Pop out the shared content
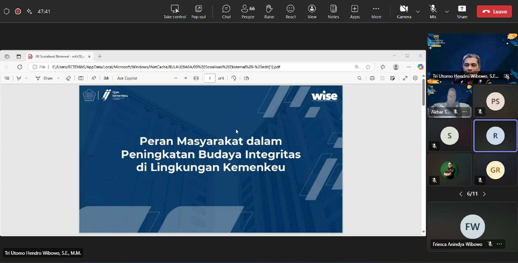The height and width of the screenshot is (263, 518). point(198,12)
